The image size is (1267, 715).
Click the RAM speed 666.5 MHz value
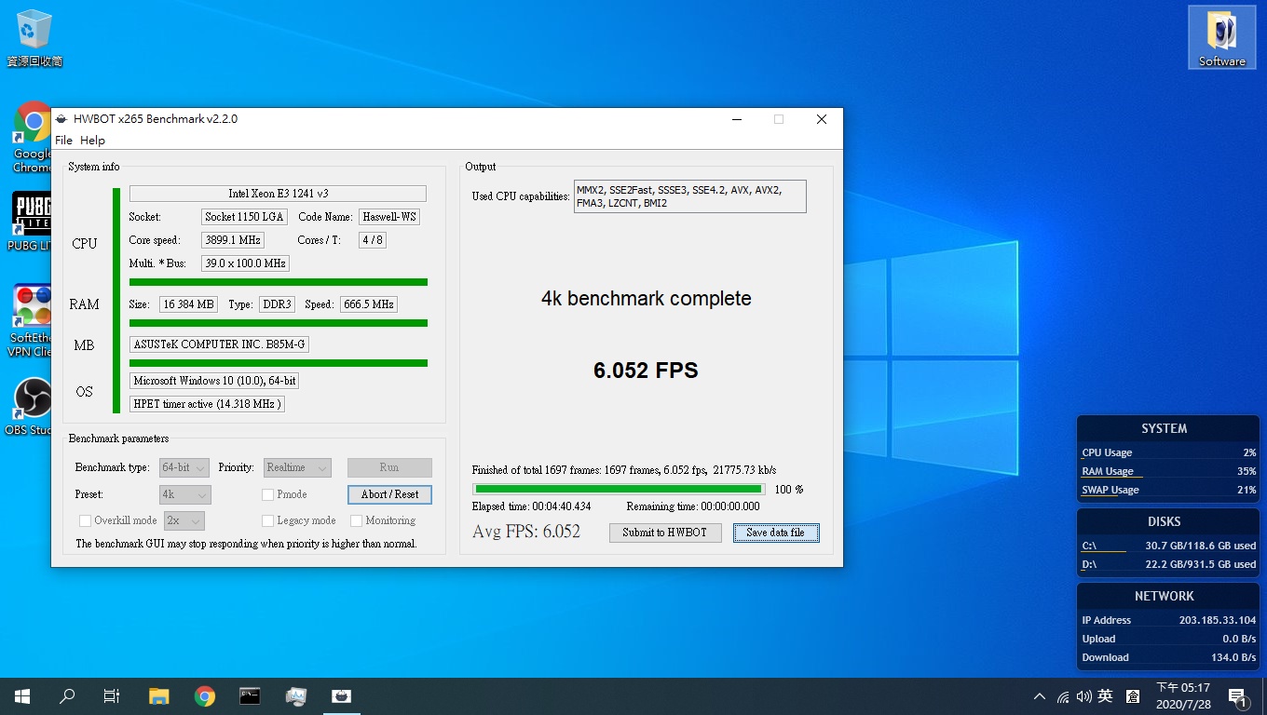(369, 304)
